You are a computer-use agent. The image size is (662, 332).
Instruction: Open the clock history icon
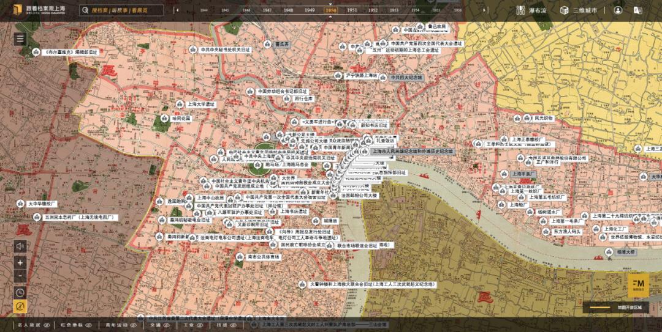coord(20,292)
